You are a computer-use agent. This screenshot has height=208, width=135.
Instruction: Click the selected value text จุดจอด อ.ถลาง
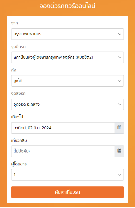tap(27, 105)
